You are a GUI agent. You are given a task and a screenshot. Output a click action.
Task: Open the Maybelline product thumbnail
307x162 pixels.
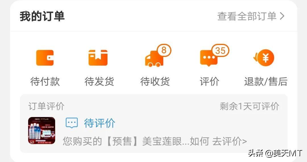coord(42,131)
